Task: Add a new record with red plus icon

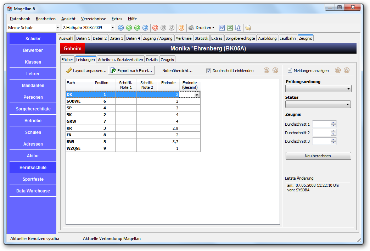Action: coord(155,28)
